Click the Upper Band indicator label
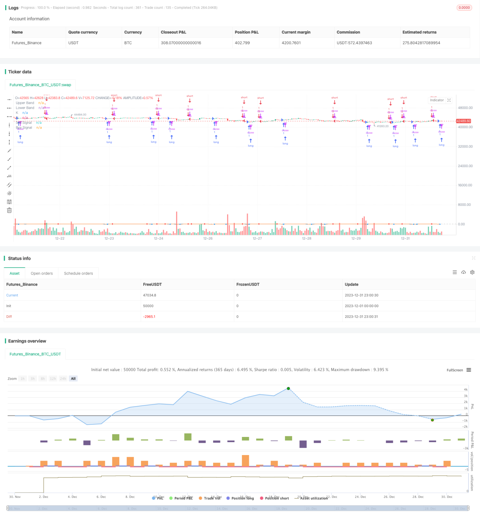The image size is (480, 519). point(25,103)
